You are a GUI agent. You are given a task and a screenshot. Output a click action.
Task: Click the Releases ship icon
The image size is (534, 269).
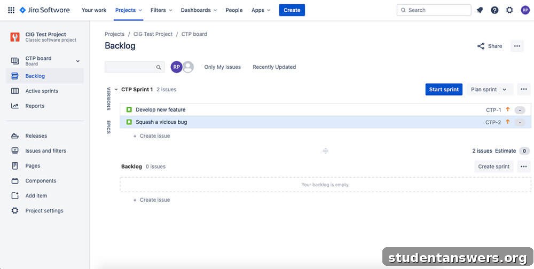(14, 136)
